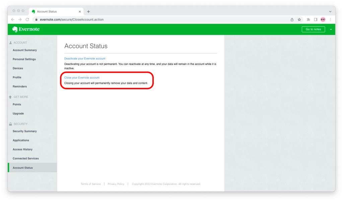343x201 pixels.
Task: Click the Privacy Policy footer link
Action: pyautogui.click(x=116, y=184)
